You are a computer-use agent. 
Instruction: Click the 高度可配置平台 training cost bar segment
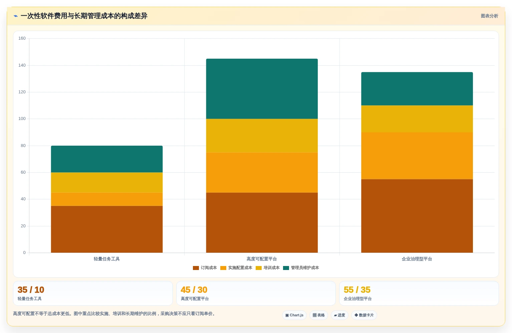(x=262, y=136)
